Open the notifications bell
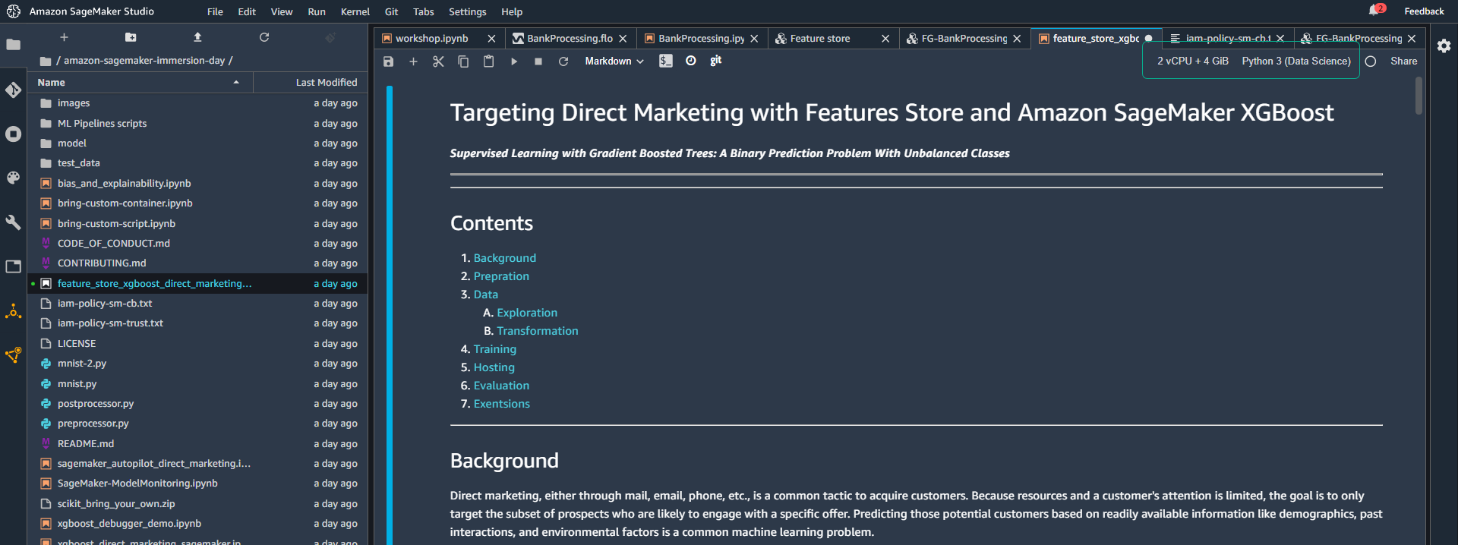1458x545 pixels. click(x=1374, y=11)
